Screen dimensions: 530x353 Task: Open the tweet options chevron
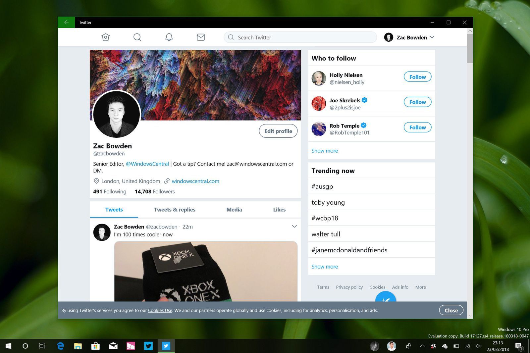point(294,227)
